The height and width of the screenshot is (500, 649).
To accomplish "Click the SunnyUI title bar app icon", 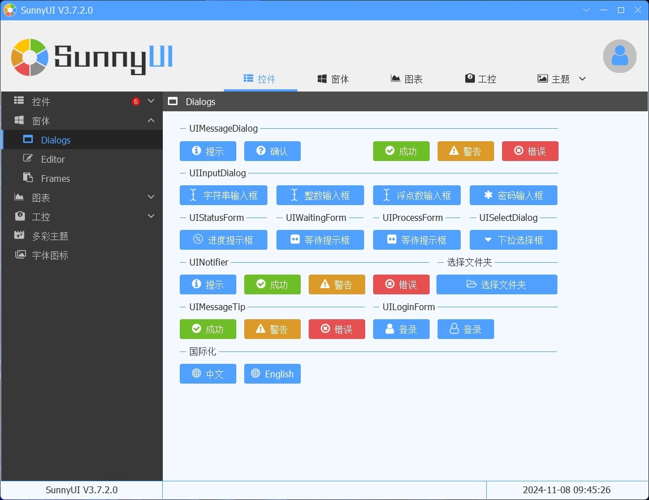I will click(10, 10).
